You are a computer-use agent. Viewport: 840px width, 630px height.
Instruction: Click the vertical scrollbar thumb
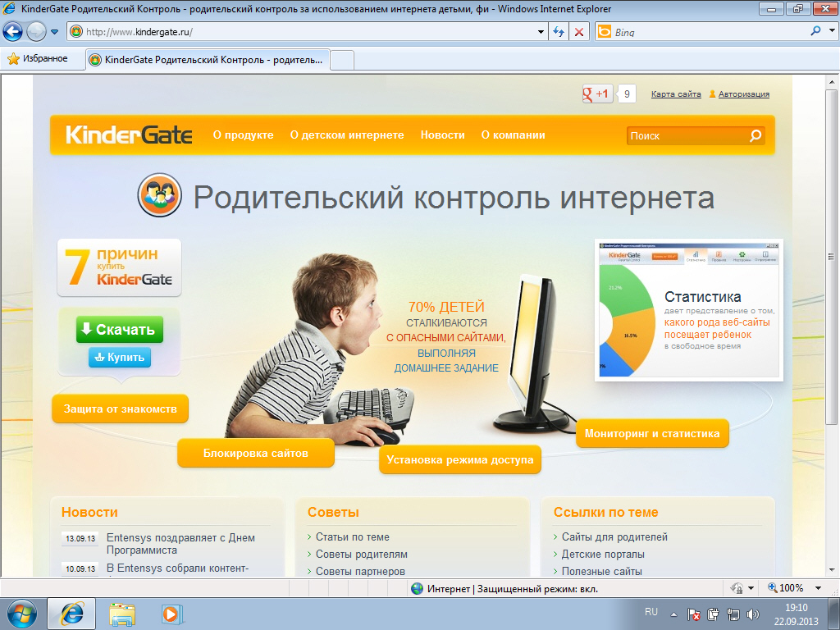pyautogui.click(x=832, y=257)
